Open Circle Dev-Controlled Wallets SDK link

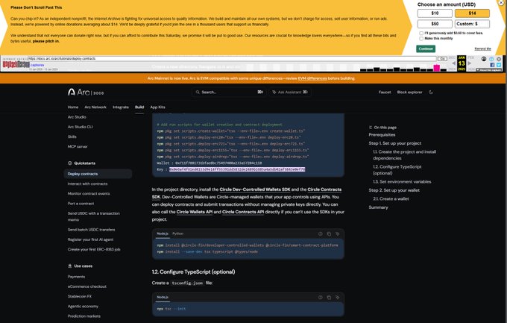click(x=255, y=189)
